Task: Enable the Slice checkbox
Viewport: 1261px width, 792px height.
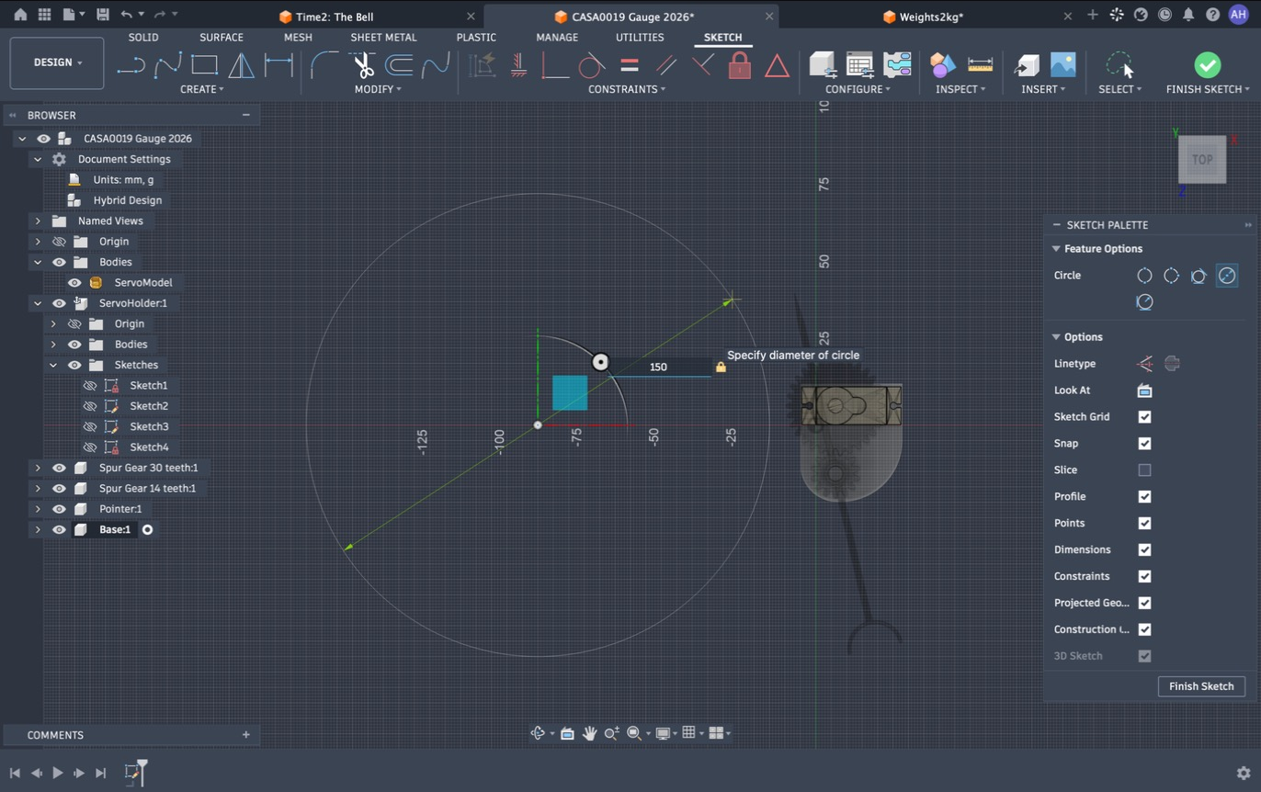Action: coord(1144,470)
